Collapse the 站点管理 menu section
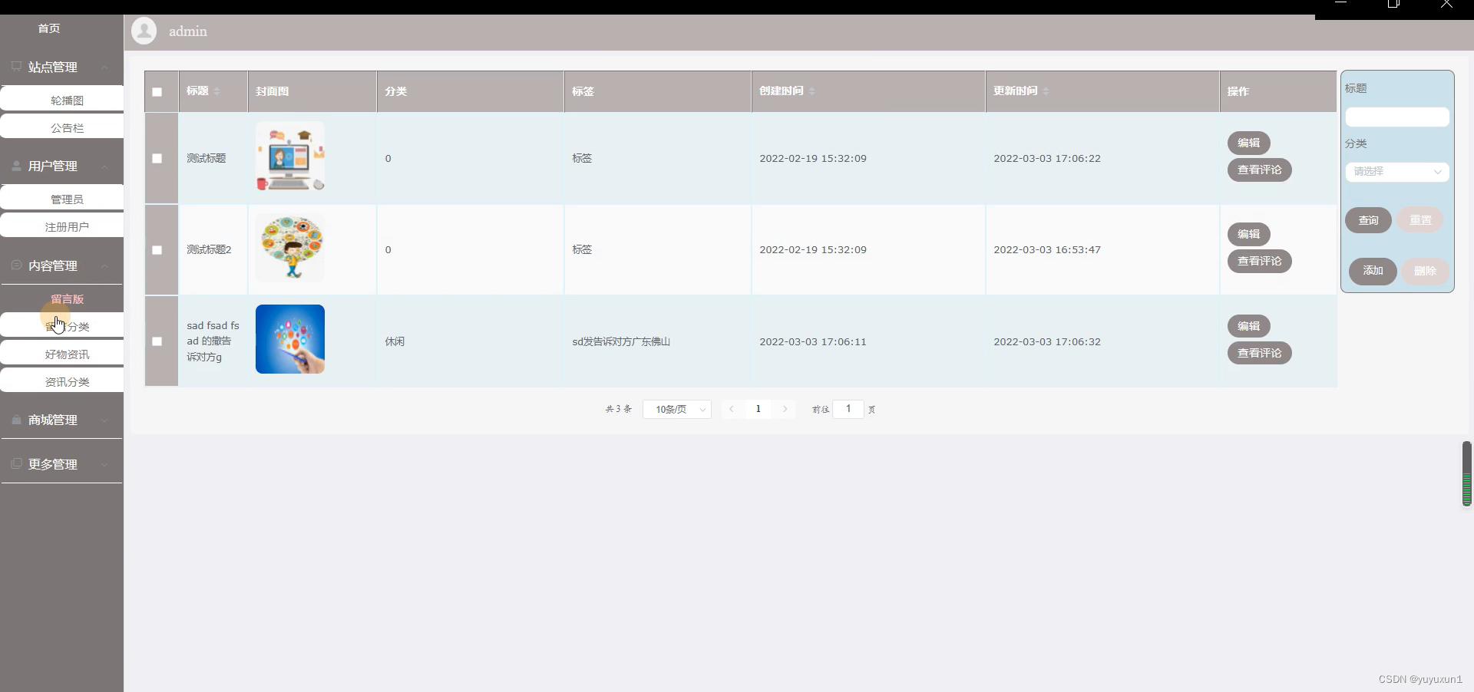The image size is (1474, 692). (104, 68)
